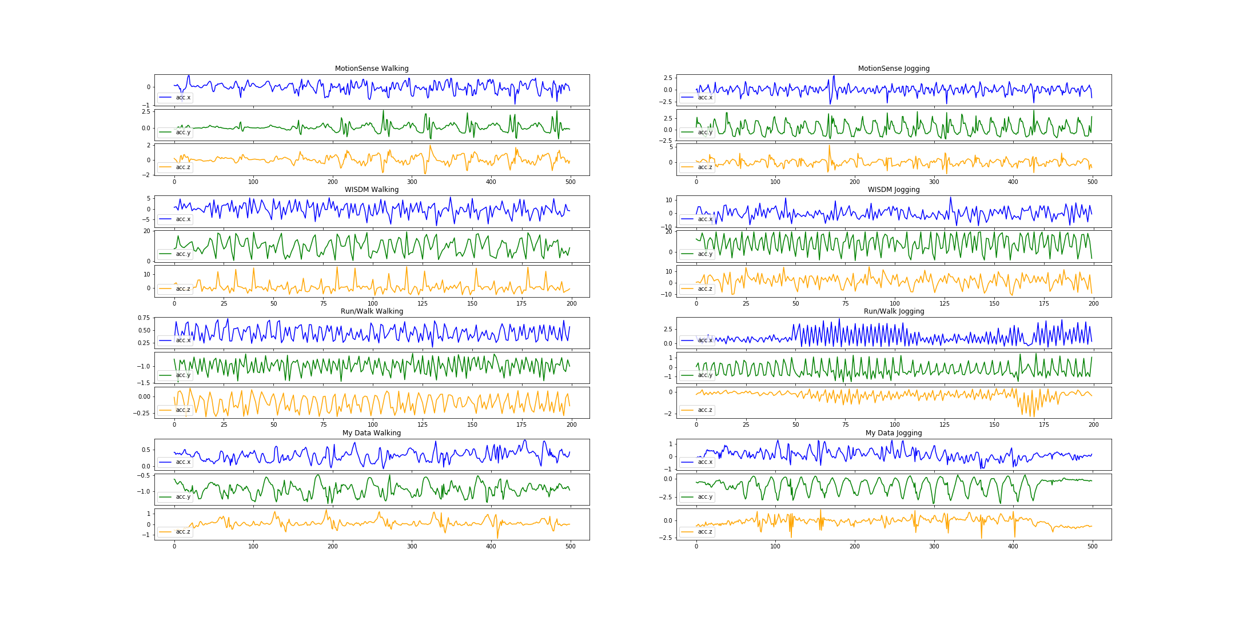Pick acc.z legend in Run/Walk Walking plot

pyautogui.click(x=175, y=410)
